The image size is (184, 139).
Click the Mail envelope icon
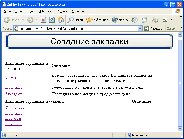point(145,20)
